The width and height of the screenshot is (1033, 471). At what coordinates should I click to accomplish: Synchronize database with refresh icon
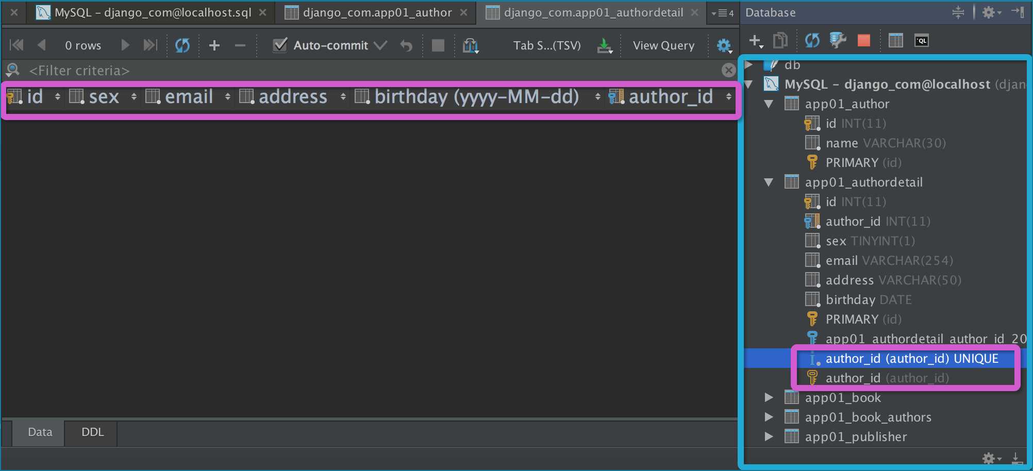tap(812, 40)
